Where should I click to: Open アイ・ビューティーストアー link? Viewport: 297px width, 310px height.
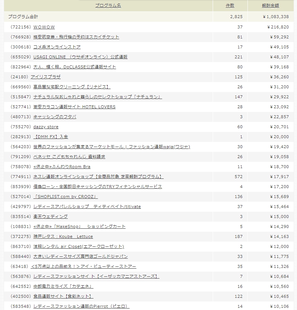click(x=84, y=266)
